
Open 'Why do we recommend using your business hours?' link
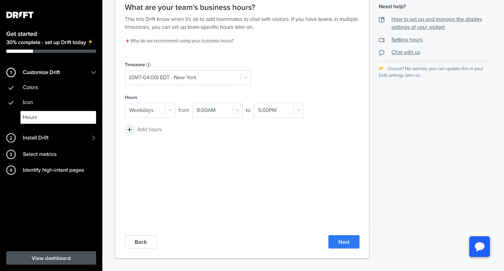point(182,41)
